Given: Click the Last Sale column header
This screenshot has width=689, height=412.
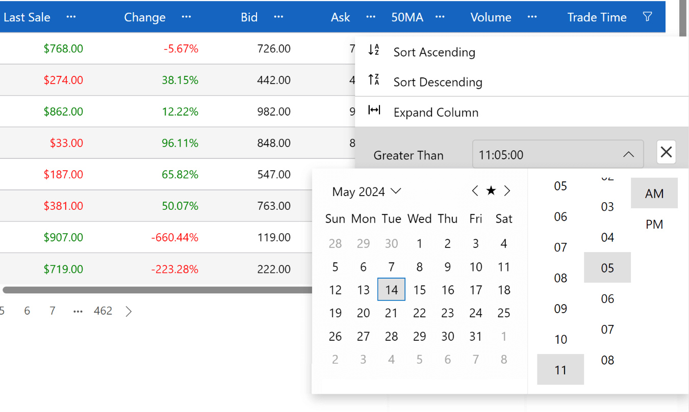Looking at the screenshot, I should coord(27,17).
